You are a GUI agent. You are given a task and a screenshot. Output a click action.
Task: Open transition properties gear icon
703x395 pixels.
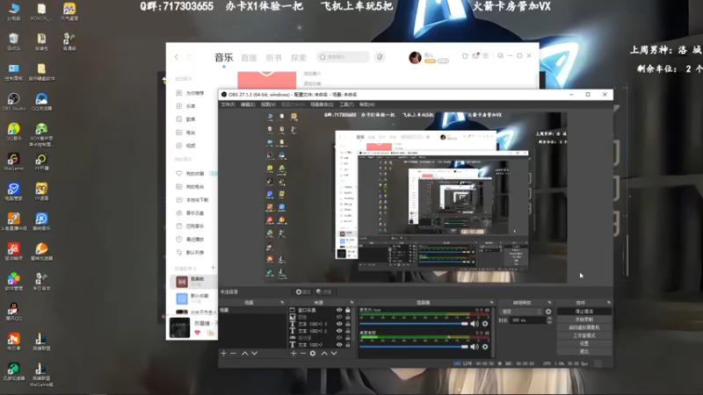coord(548,312)
